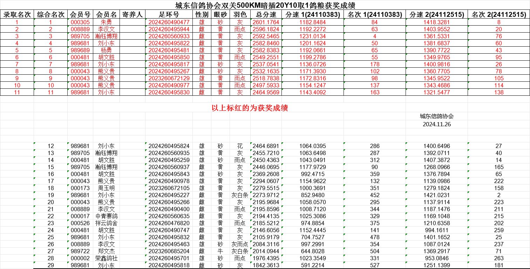
Task: Select the 总分速 header cell
Action: click(x=266, y=15)
